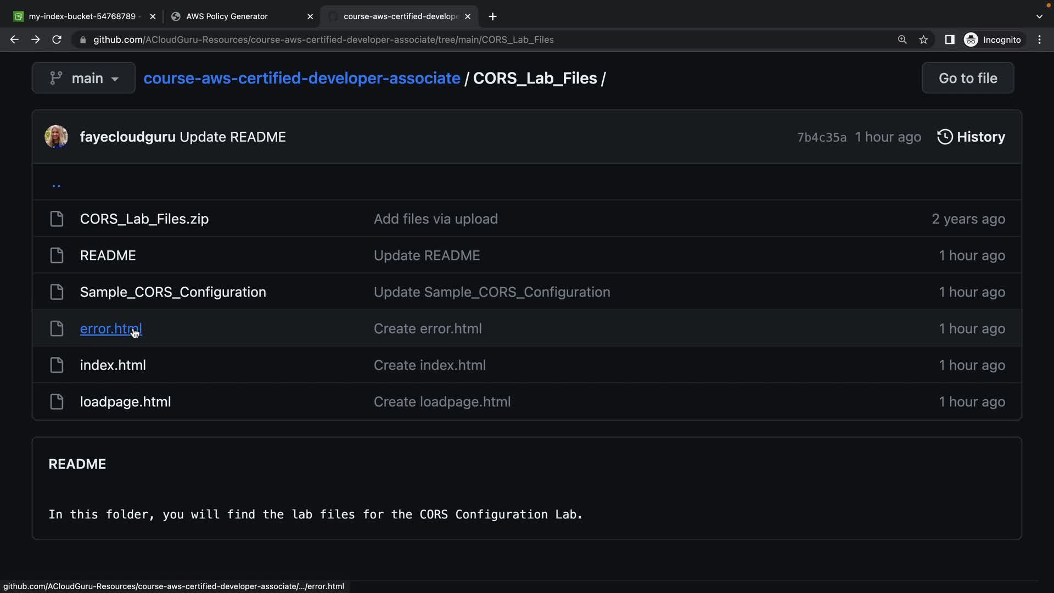This screenshot has width=1054, height=593.
Task: Open a new browser tab
Action: 492,16
